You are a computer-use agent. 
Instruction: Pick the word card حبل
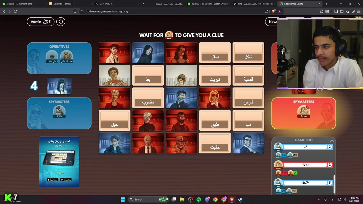pos(114,120)
